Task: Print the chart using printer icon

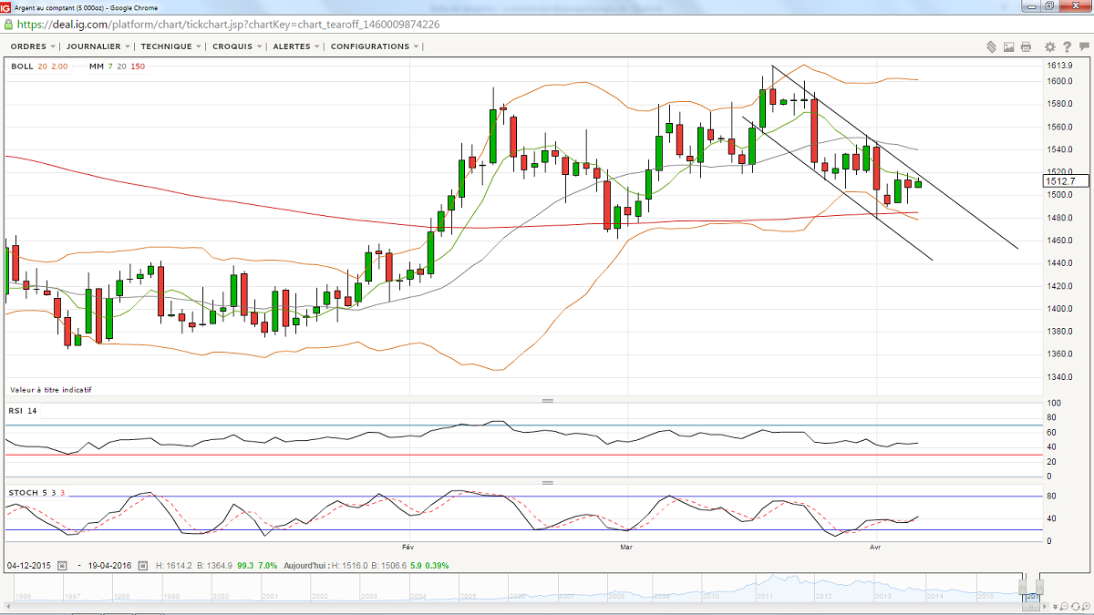Action: (1027, 46)
